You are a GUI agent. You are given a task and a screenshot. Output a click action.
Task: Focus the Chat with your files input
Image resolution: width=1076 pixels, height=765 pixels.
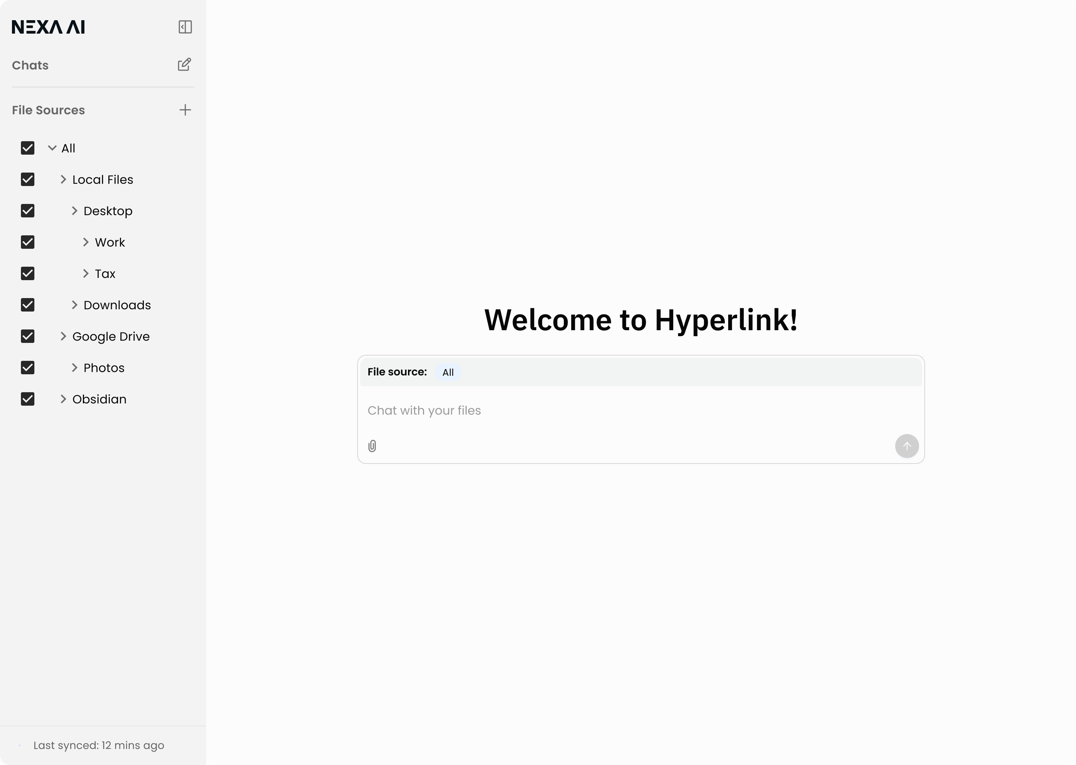point(612,410)
